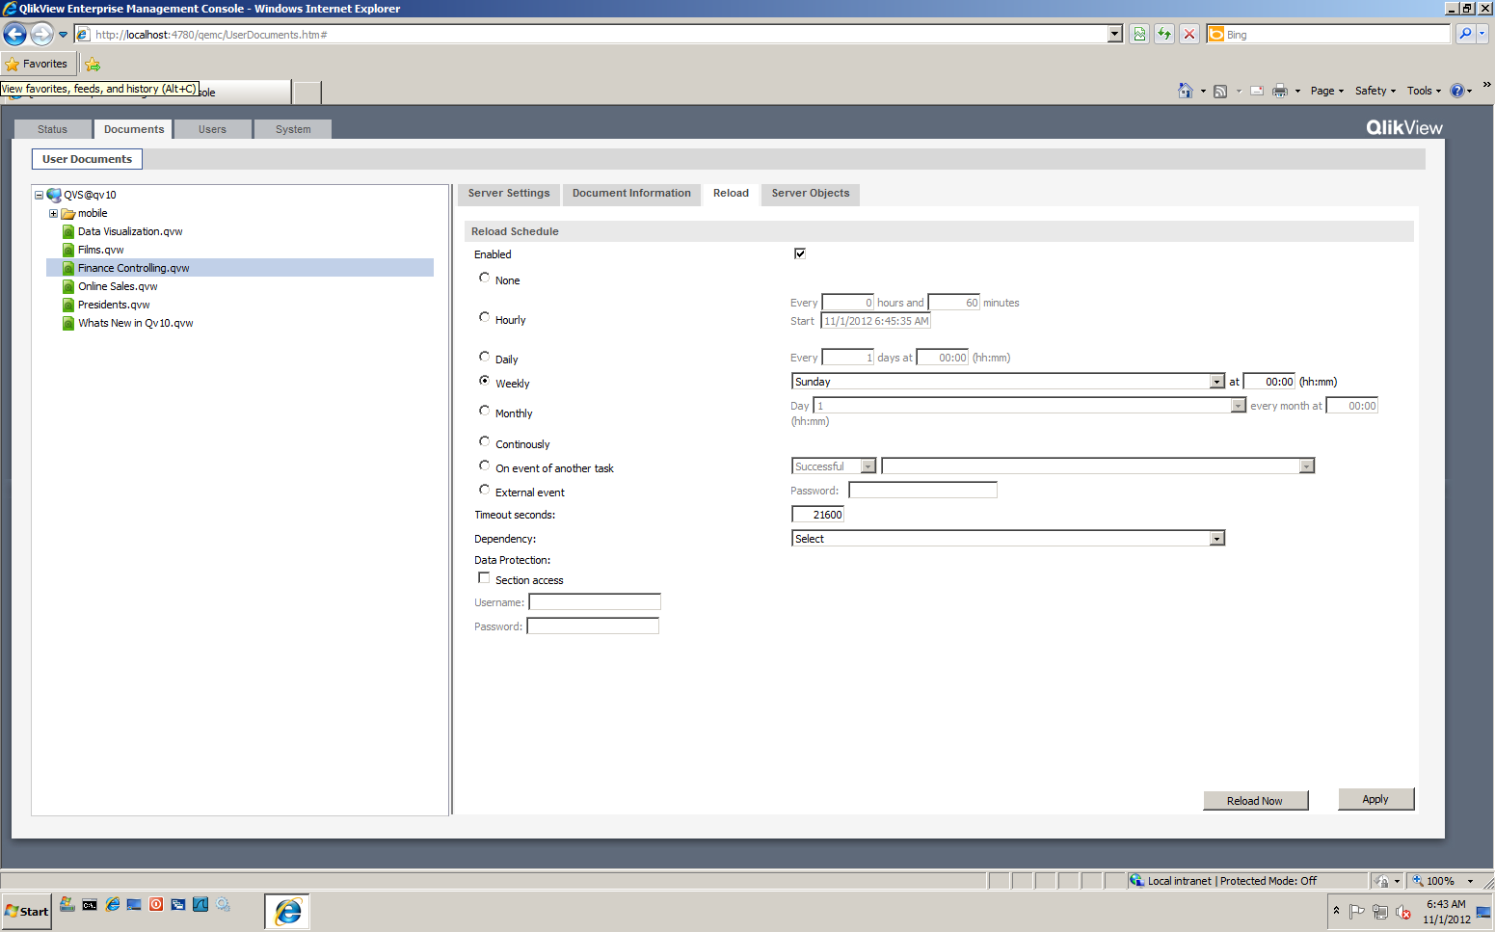Select Presidents.qvw document

click(x=114, y=305)
